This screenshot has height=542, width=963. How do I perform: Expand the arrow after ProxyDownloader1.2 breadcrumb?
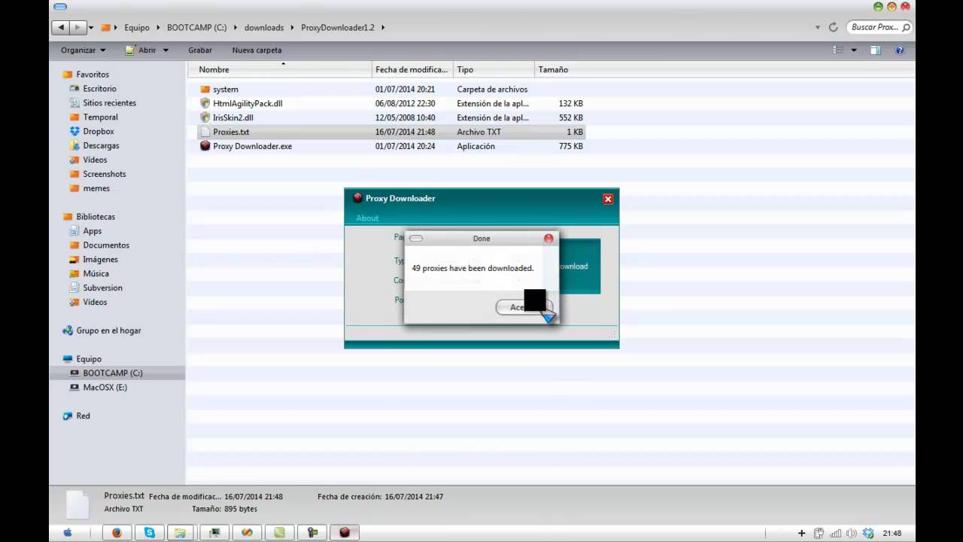point(382,28)
